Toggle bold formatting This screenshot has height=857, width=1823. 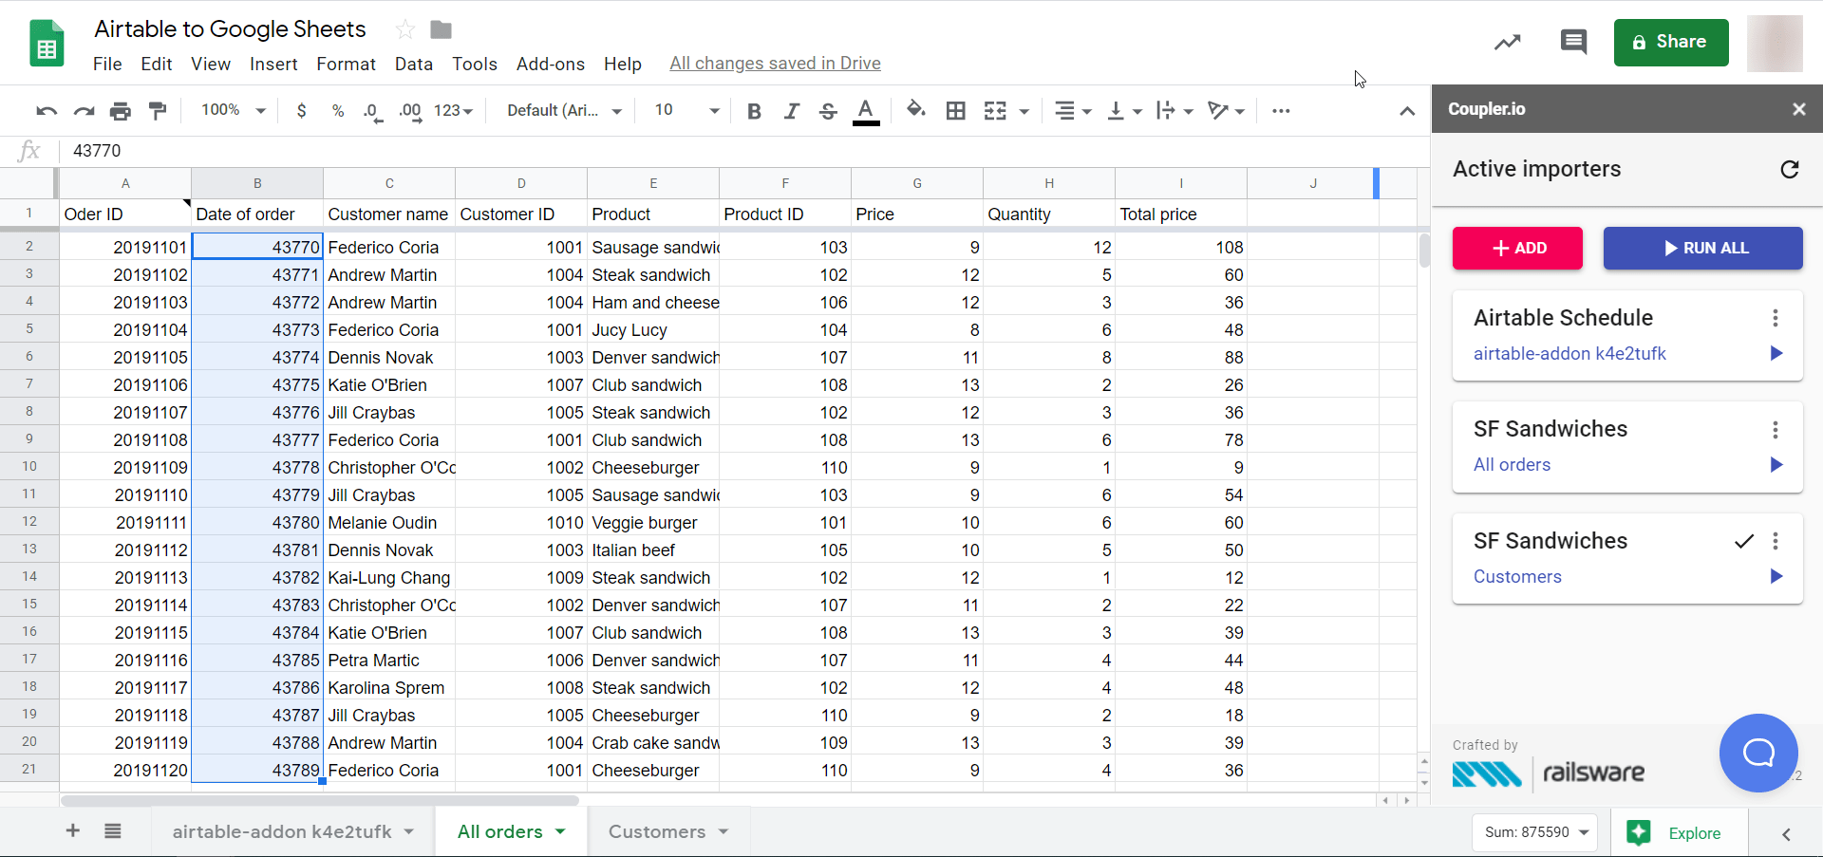click(x=754, y=111)
